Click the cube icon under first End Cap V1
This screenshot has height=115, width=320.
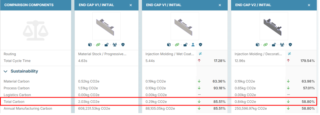tap(90, 45)
